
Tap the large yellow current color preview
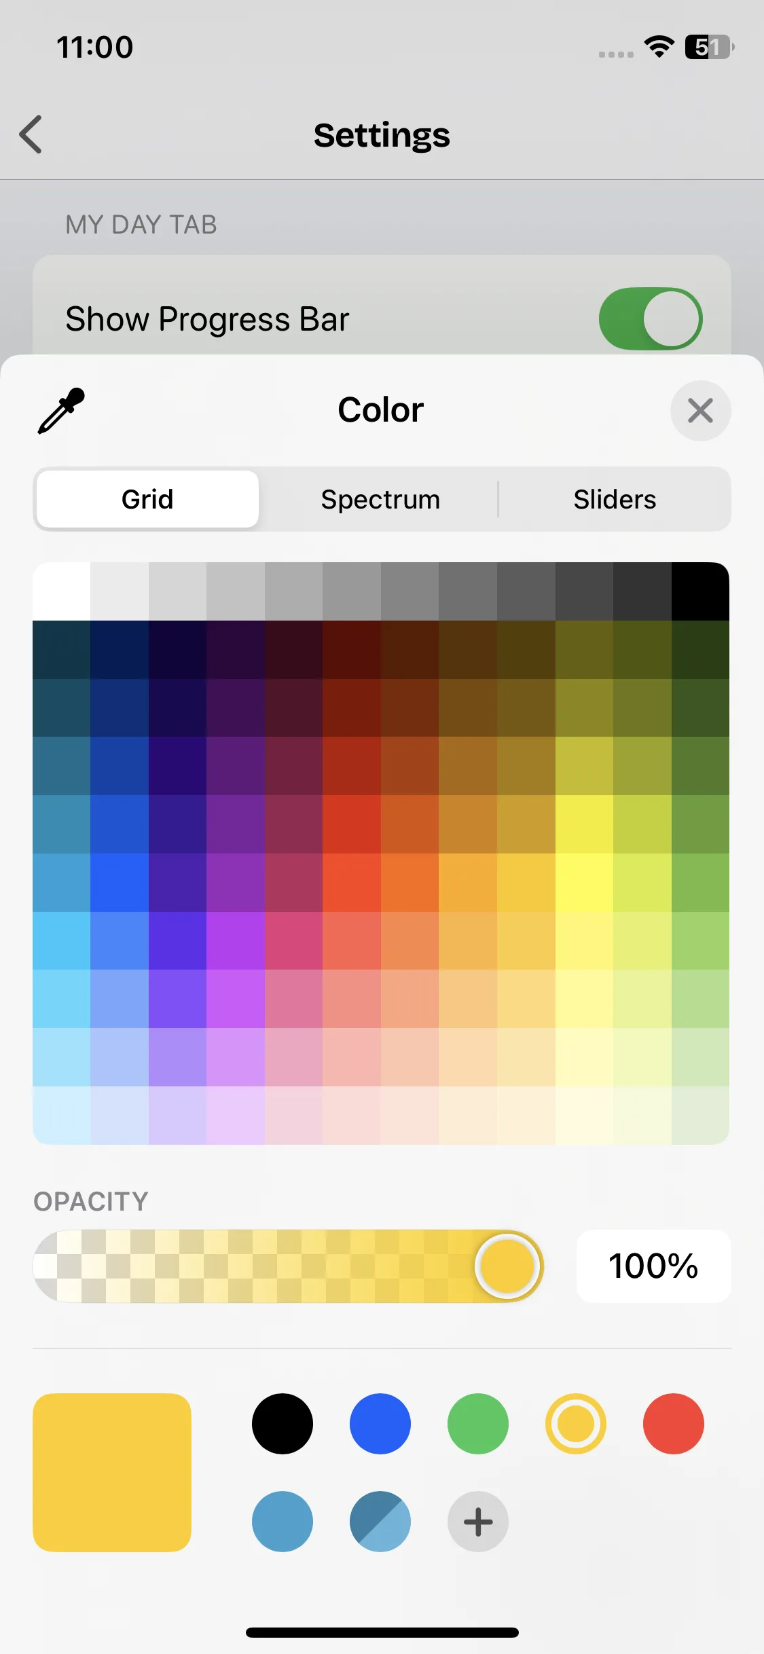tap(112, 1473)
